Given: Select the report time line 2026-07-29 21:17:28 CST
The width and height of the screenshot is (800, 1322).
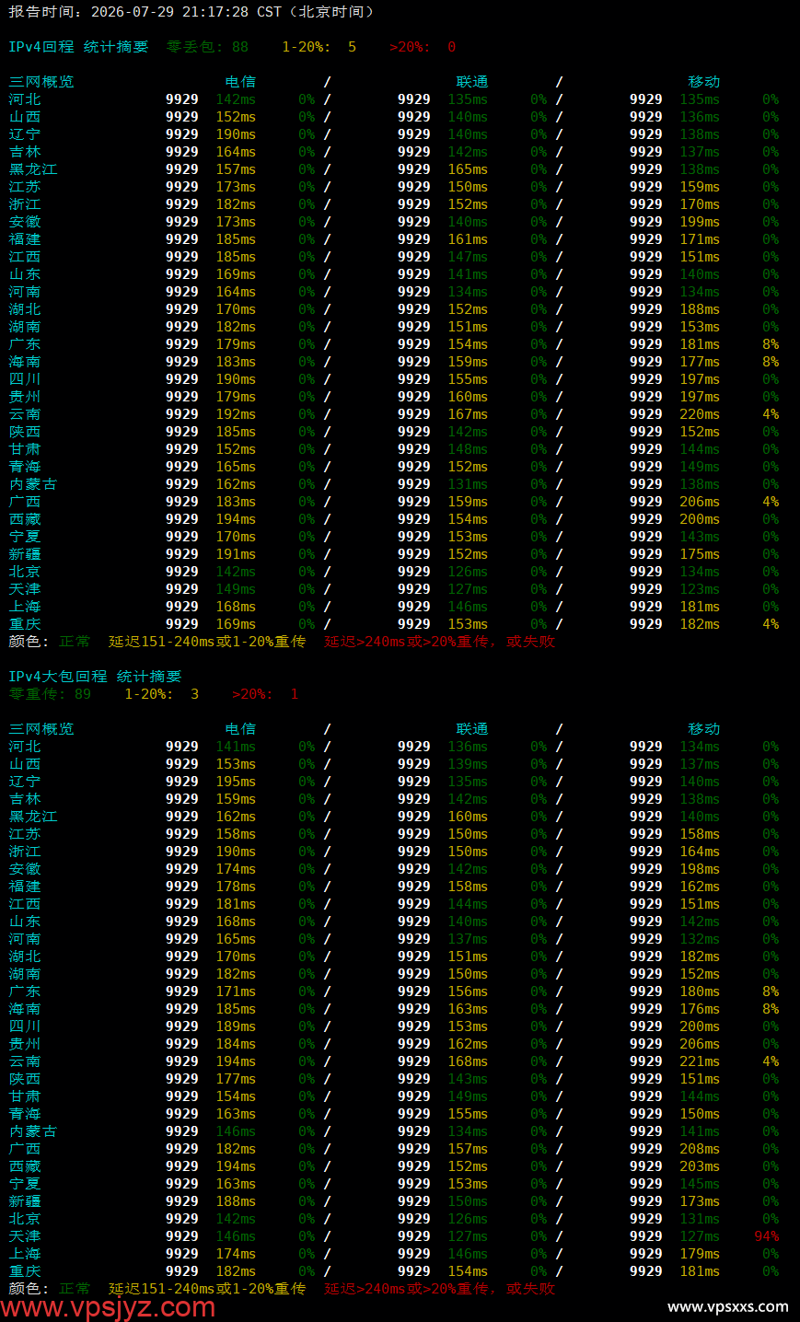Looking at the screenshot, I should tap(191, 12).
